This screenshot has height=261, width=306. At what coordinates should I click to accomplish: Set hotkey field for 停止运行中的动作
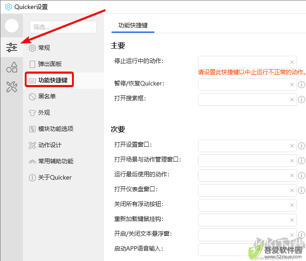[247, 62]
